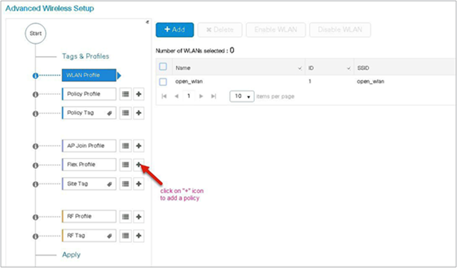Open the Name column filter menu

[x=299, y=68]
